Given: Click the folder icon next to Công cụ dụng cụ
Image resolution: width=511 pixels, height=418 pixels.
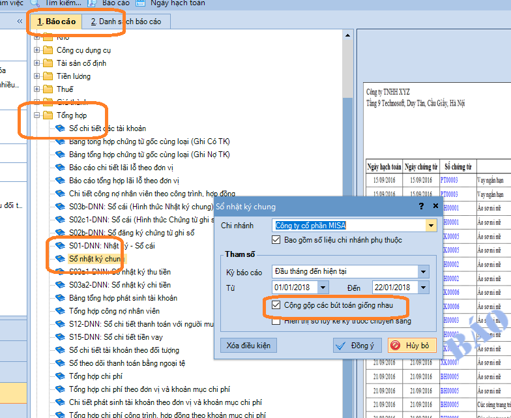Looking at the screenshot, I should click(x=48, y=50).
